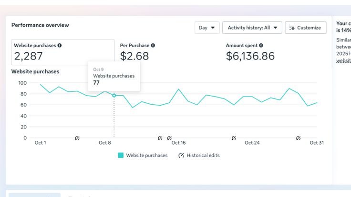Open the Day granularity dropdown

(x=207, y=28)
